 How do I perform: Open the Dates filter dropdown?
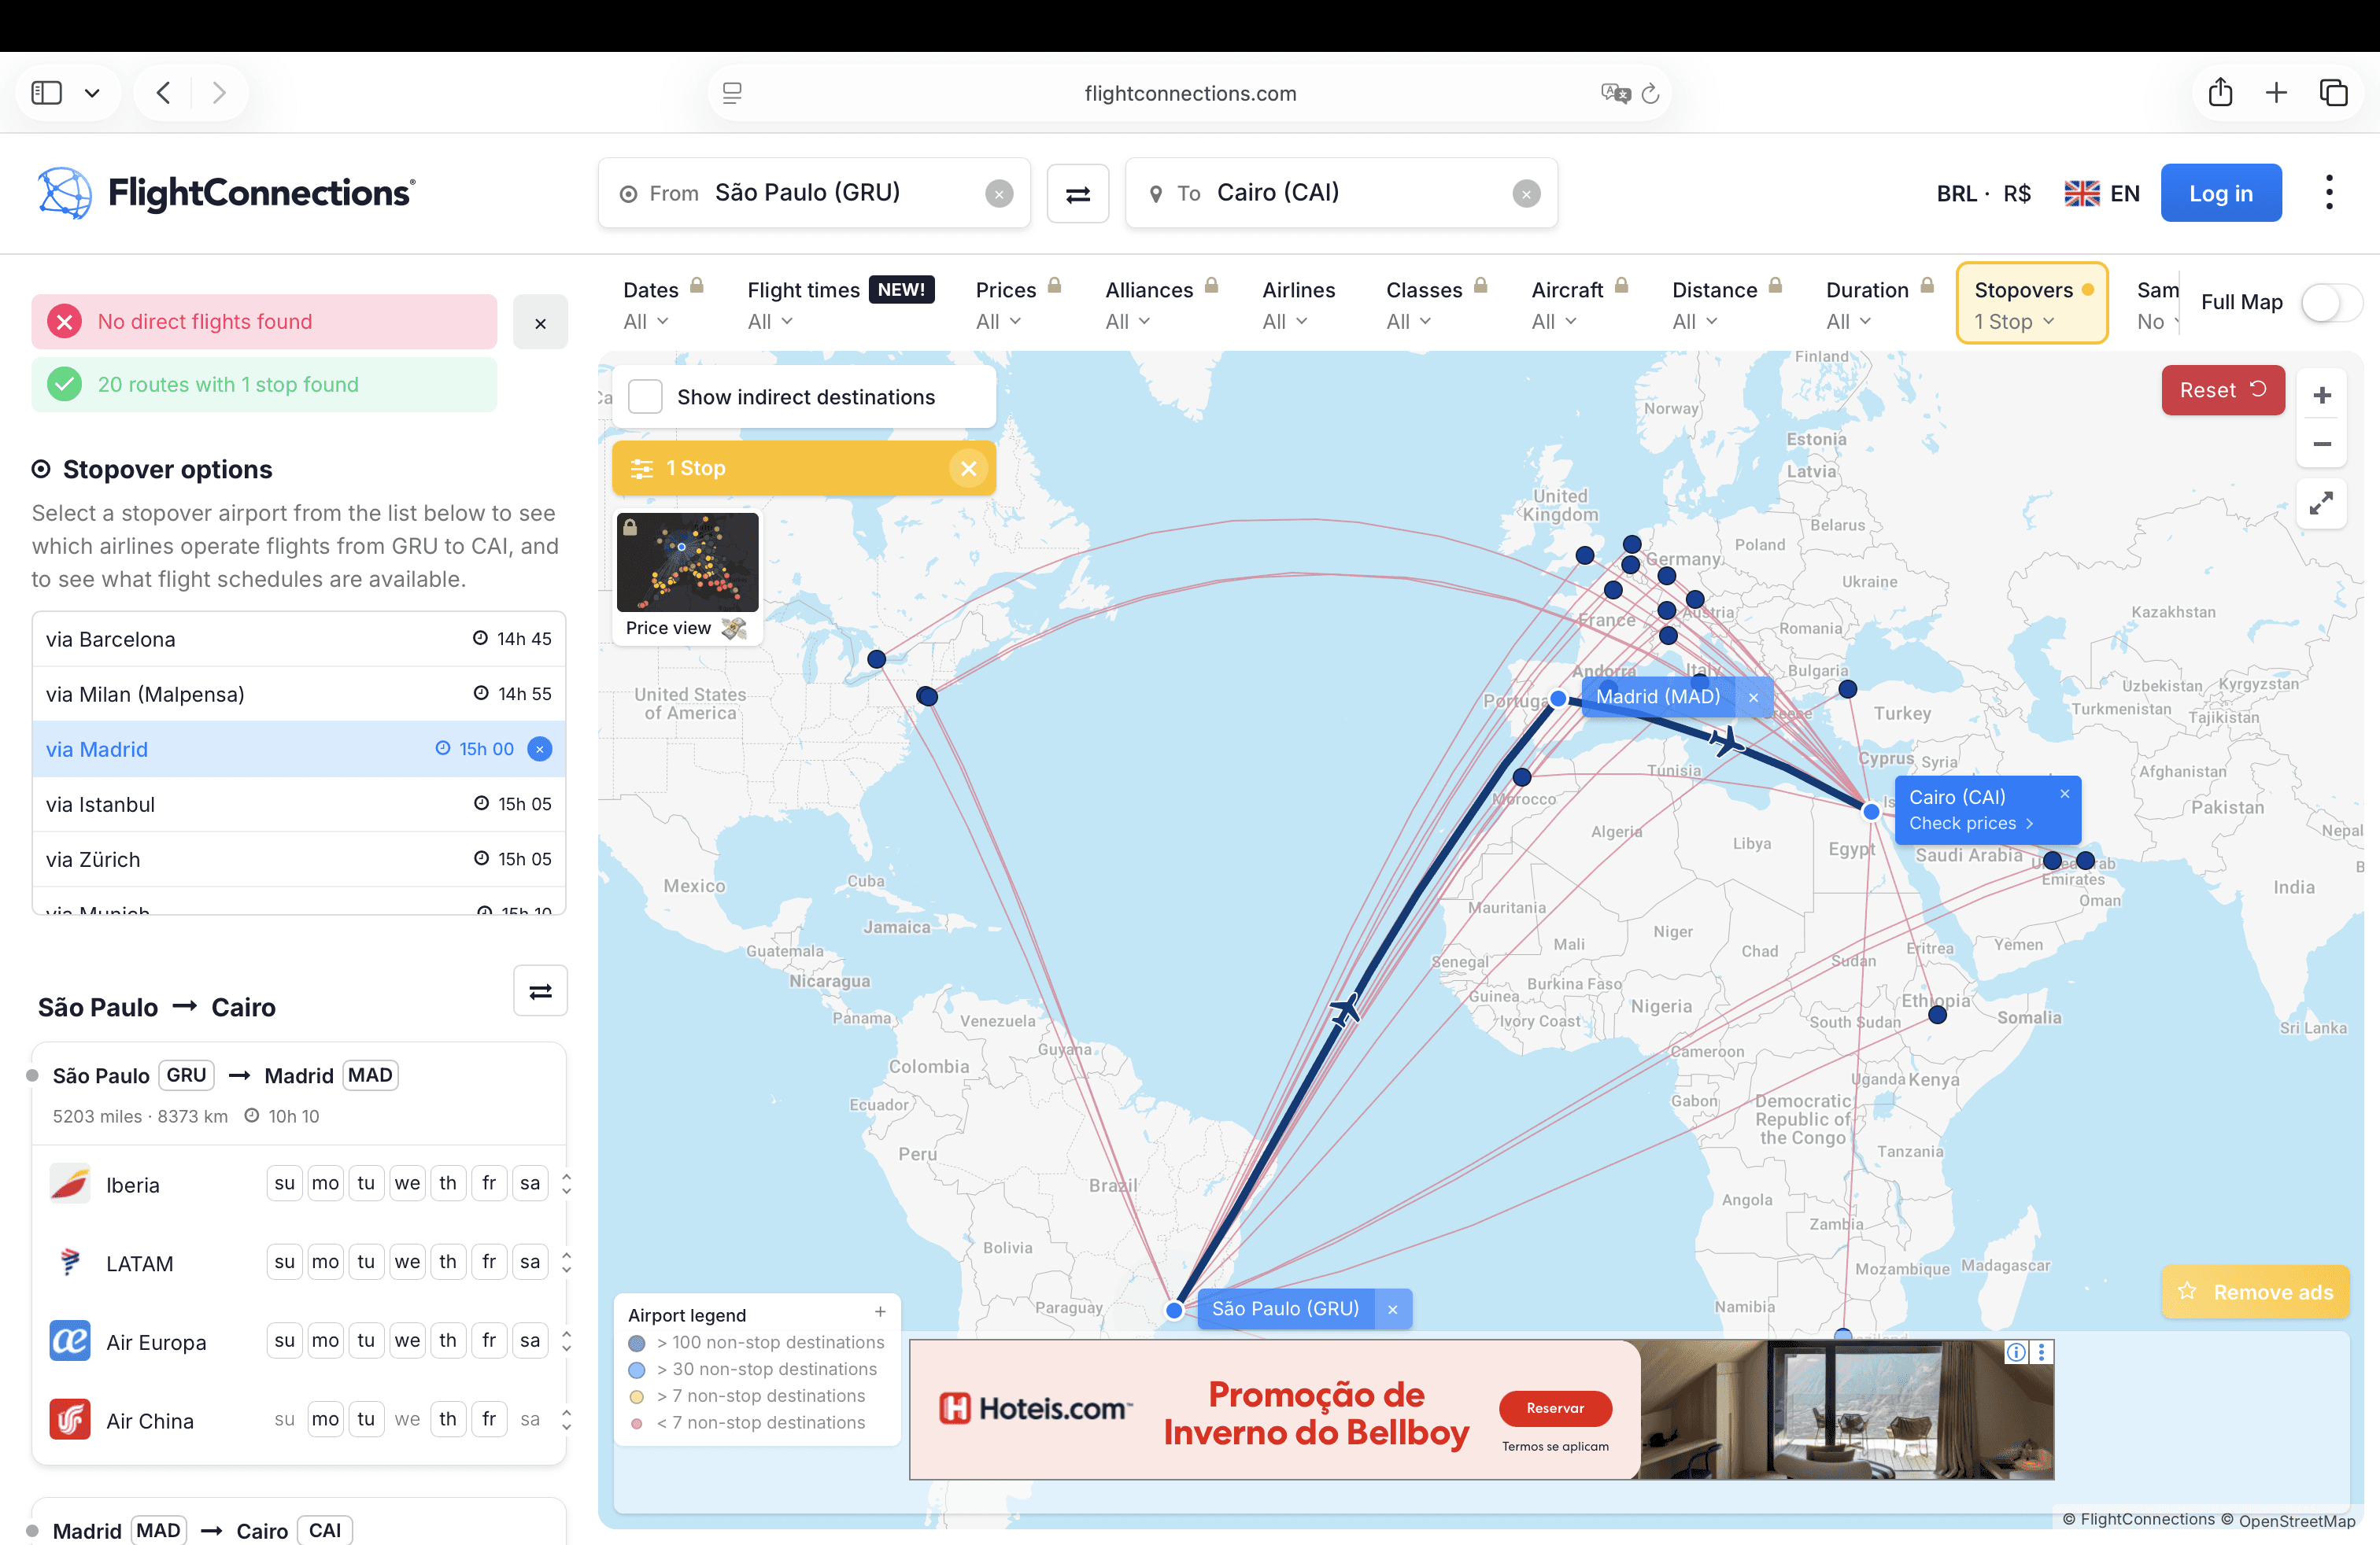663,304
